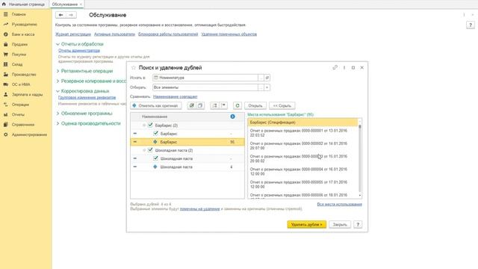The image size is (478, 269).
Task: Collapse the Шоколадная паста (2) group node
Action: [x=144, y=150]
